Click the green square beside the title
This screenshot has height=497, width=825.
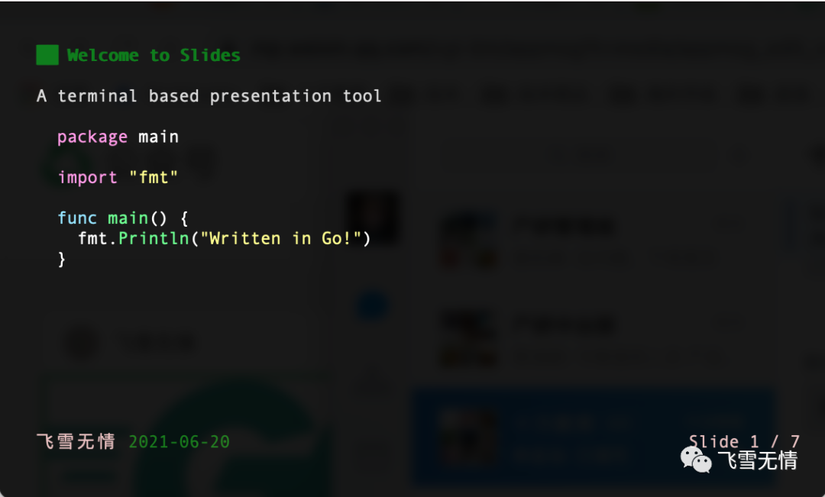(x=47, y=55)
